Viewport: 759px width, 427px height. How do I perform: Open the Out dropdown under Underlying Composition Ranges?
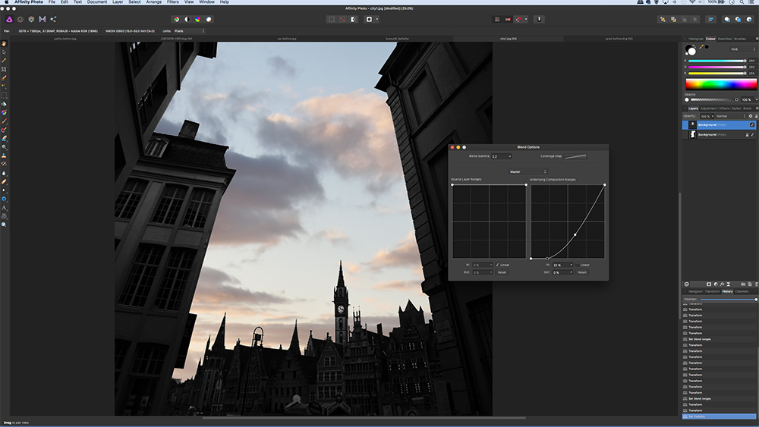(x=562, y=272)
